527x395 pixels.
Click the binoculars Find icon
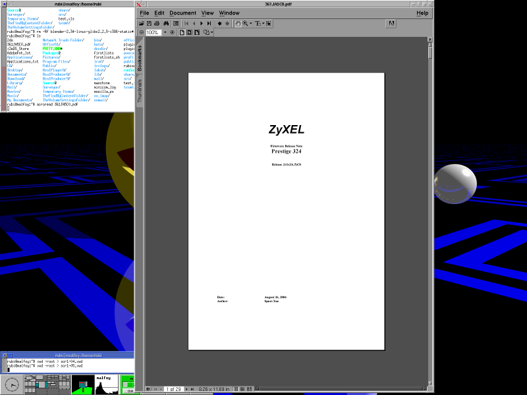click(x=166, y=24)
